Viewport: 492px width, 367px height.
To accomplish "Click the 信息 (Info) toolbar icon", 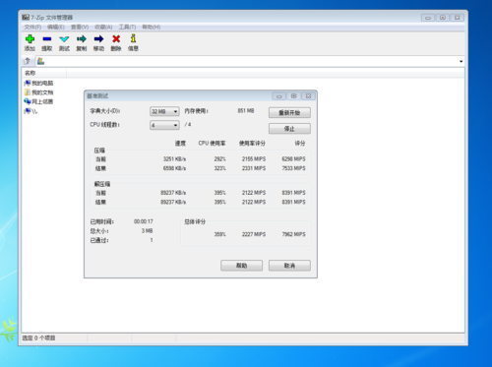I will (x=133, y=38).
